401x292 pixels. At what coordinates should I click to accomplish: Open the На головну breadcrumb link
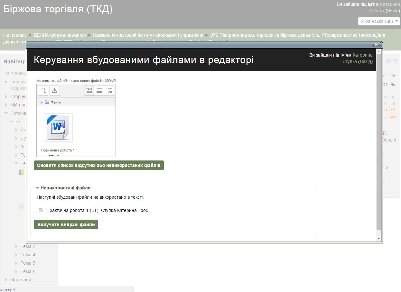14,35
